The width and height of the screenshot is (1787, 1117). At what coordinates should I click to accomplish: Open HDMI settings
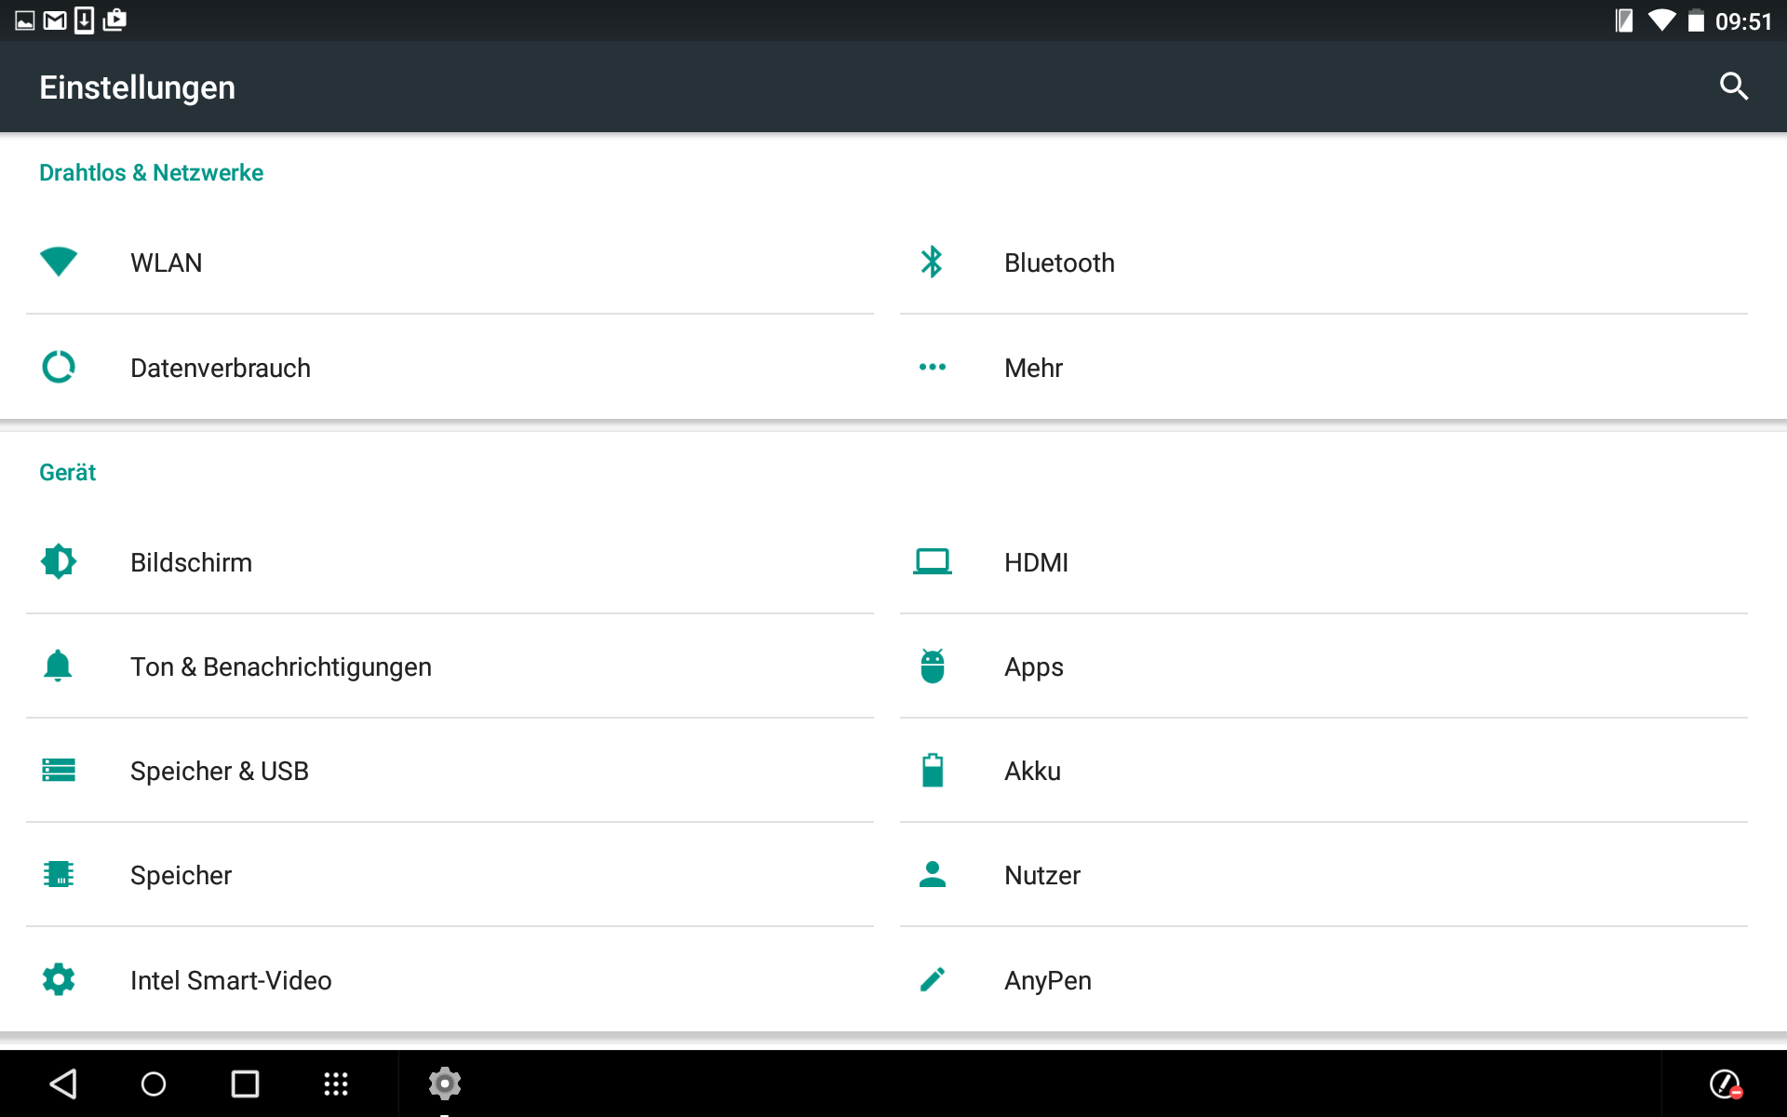(x=1323, y=562)
